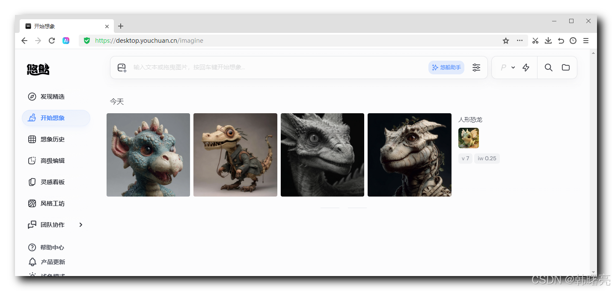
Task: Click the address bar URL
Action: [x=149, y=41]
